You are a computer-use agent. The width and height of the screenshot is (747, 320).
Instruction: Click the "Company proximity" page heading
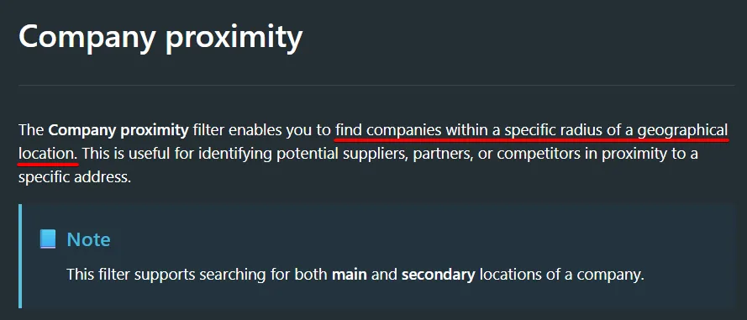coord(160,37)
